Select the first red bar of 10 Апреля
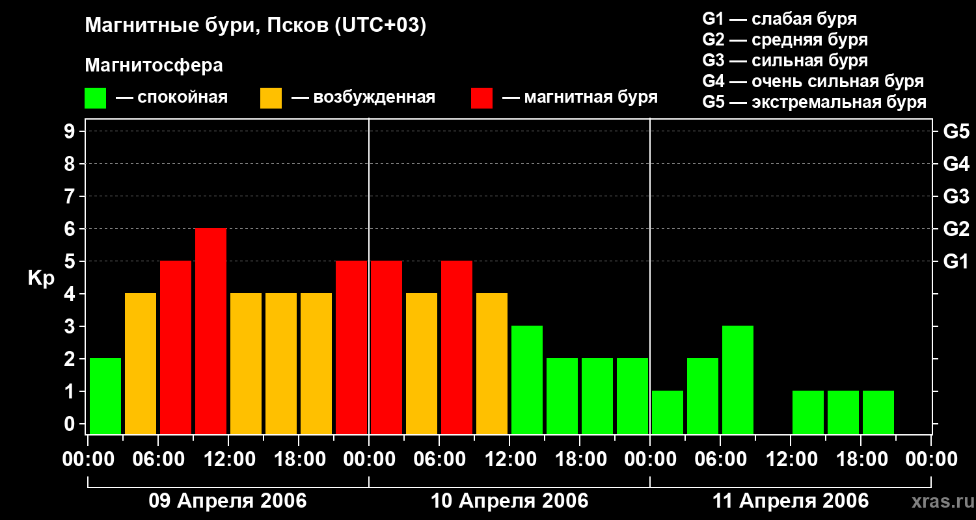The width and height of the screenshot is (976, 520). 386,348
